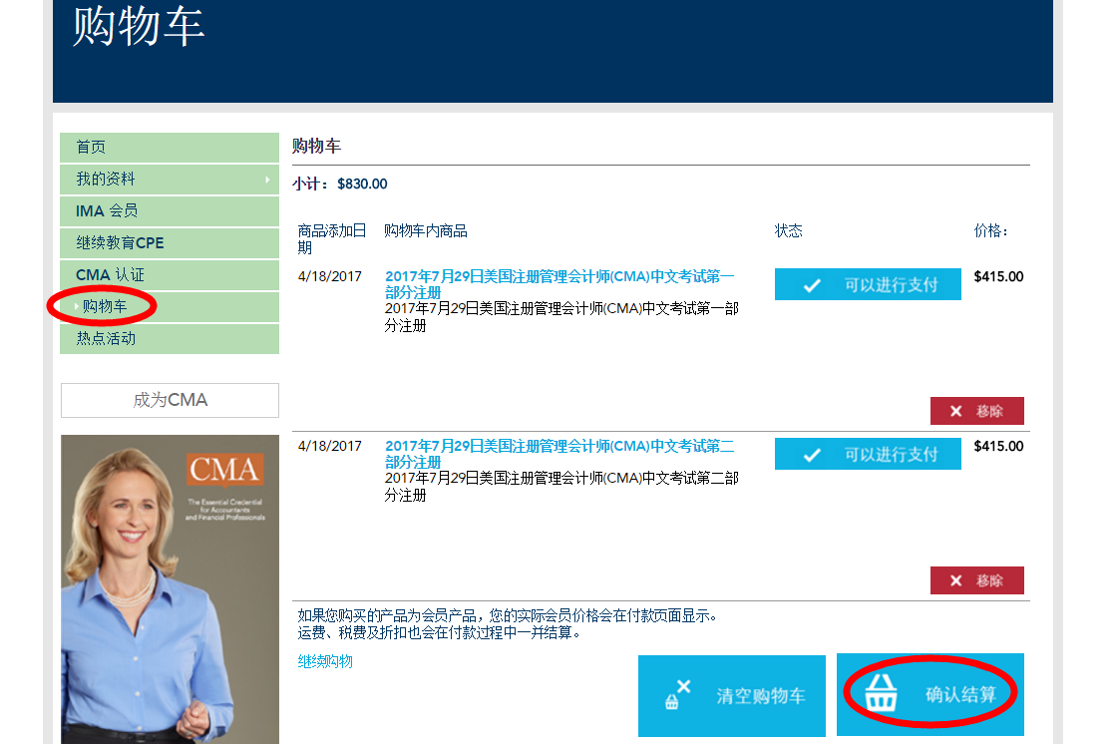Viewport: 1112px width, 744px height.
Task: Open the CMA promotional banner image
Action: 171,589
